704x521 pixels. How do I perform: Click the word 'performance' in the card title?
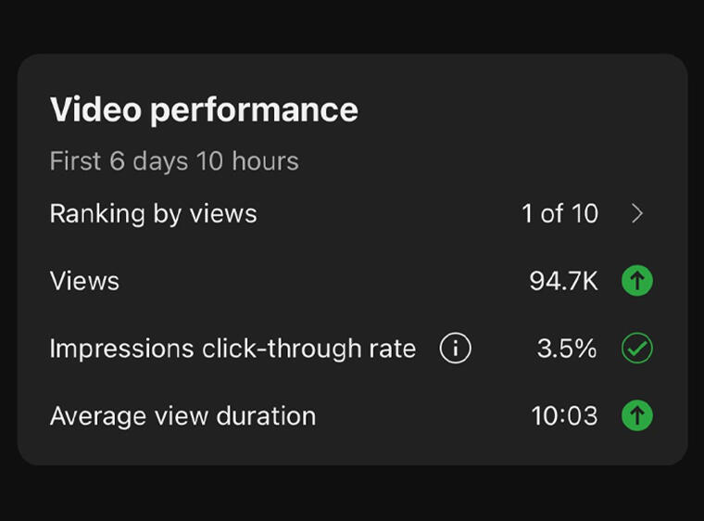(x=254, y=110)
